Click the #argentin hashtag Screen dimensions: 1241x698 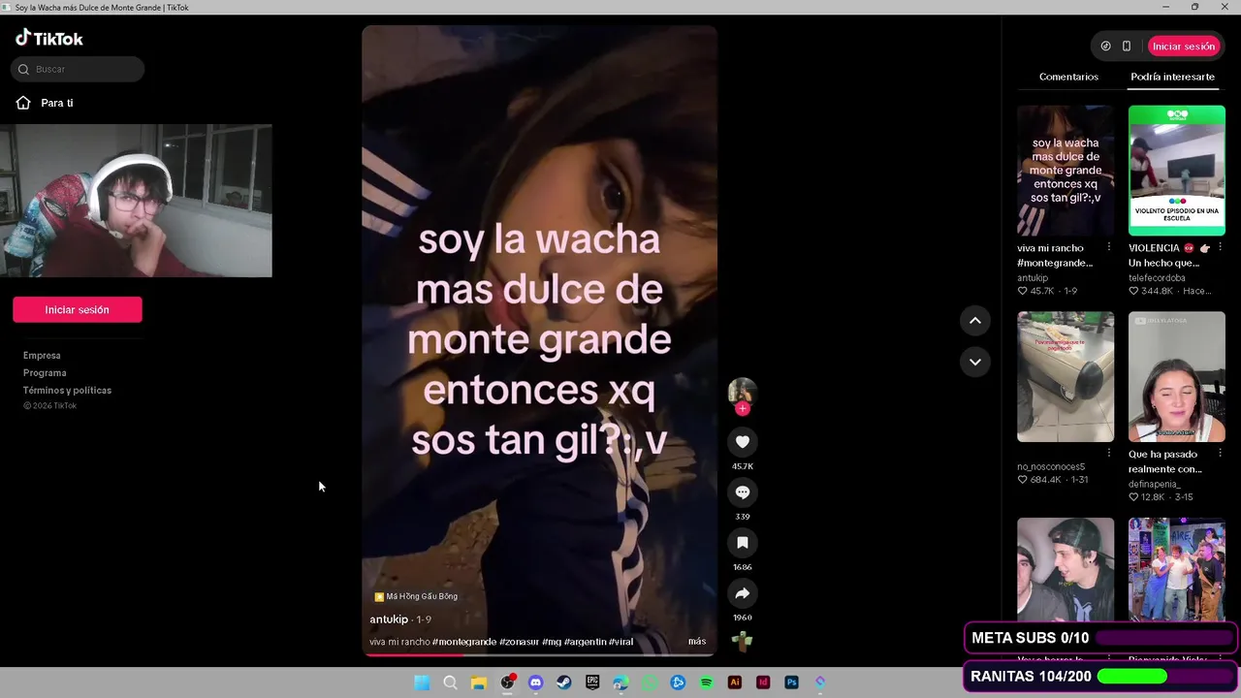pos(585,642)
